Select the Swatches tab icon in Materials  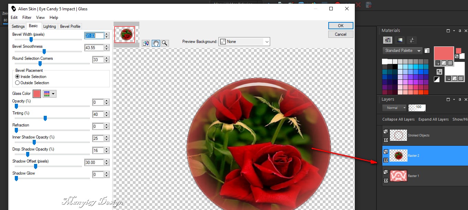pyautogui.click(x=388, y=40)
